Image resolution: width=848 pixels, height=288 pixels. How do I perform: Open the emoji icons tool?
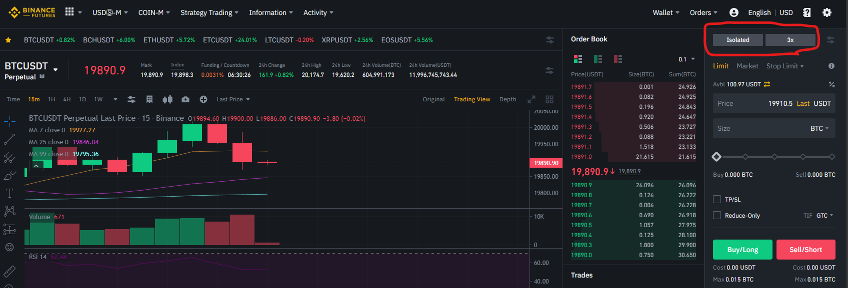[x=9, y=247]
